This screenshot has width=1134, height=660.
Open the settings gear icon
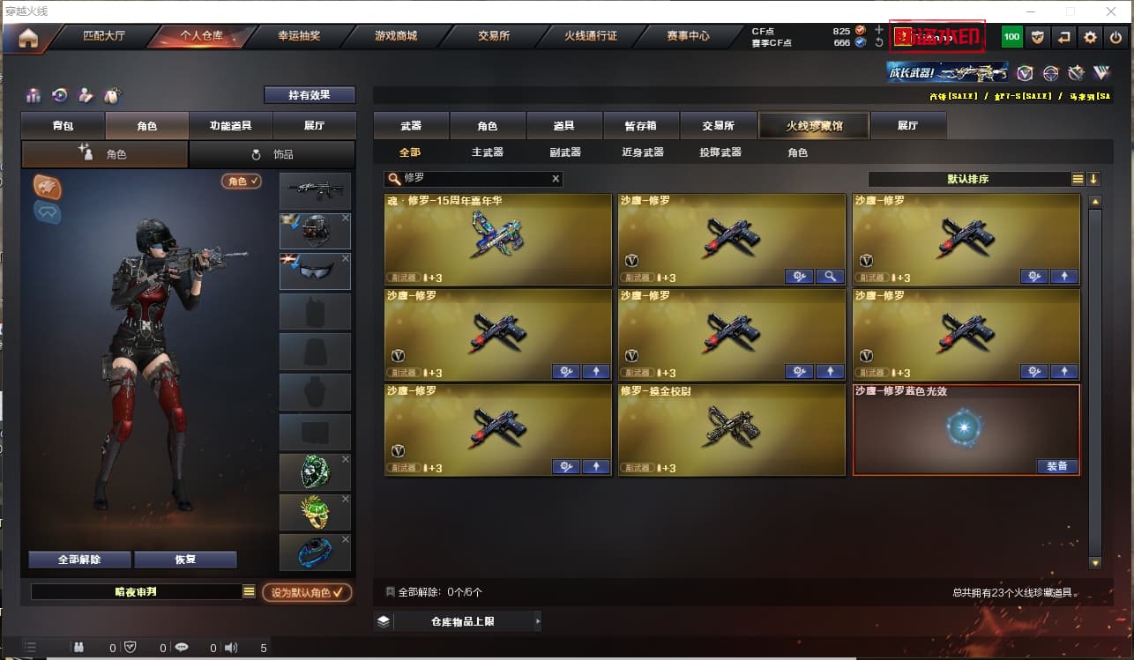1090,37
